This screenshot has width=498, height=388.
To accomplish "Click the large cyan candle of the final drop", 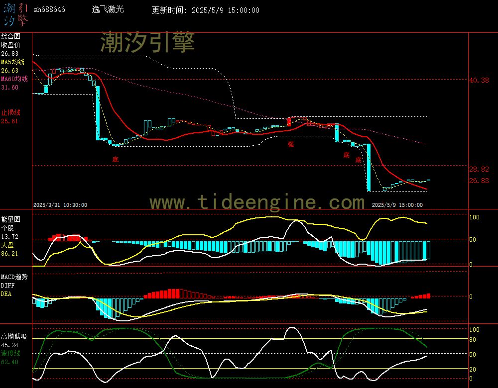I will pyautogui.click(x=369, y=168).
